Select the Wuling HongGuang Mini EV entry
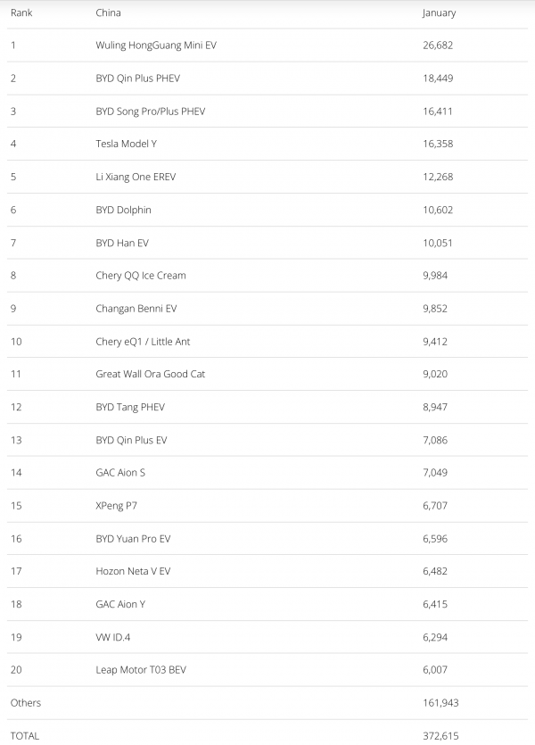535x745 pixels. (155, 46)
